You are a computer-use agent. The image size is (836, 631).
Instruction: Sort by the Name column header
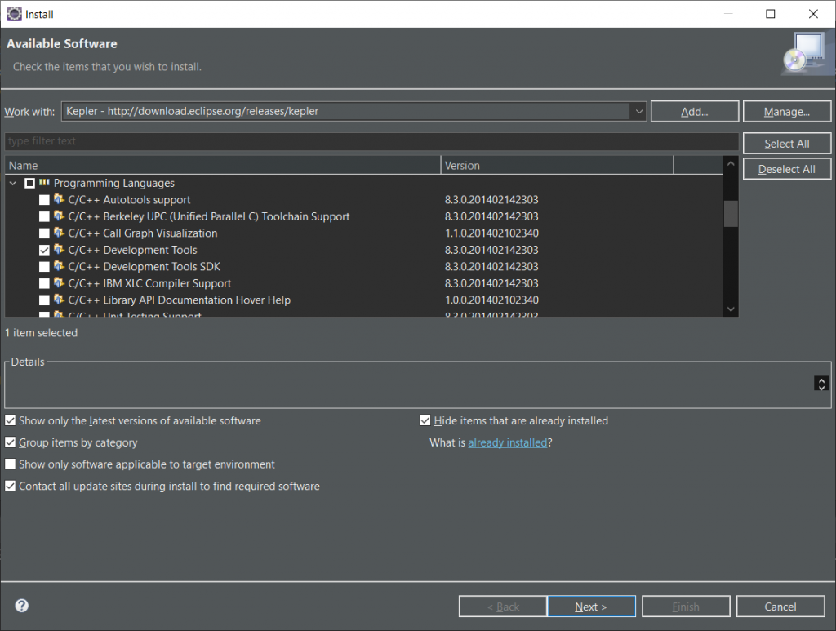pyautogui.click(x=223, y=165)
